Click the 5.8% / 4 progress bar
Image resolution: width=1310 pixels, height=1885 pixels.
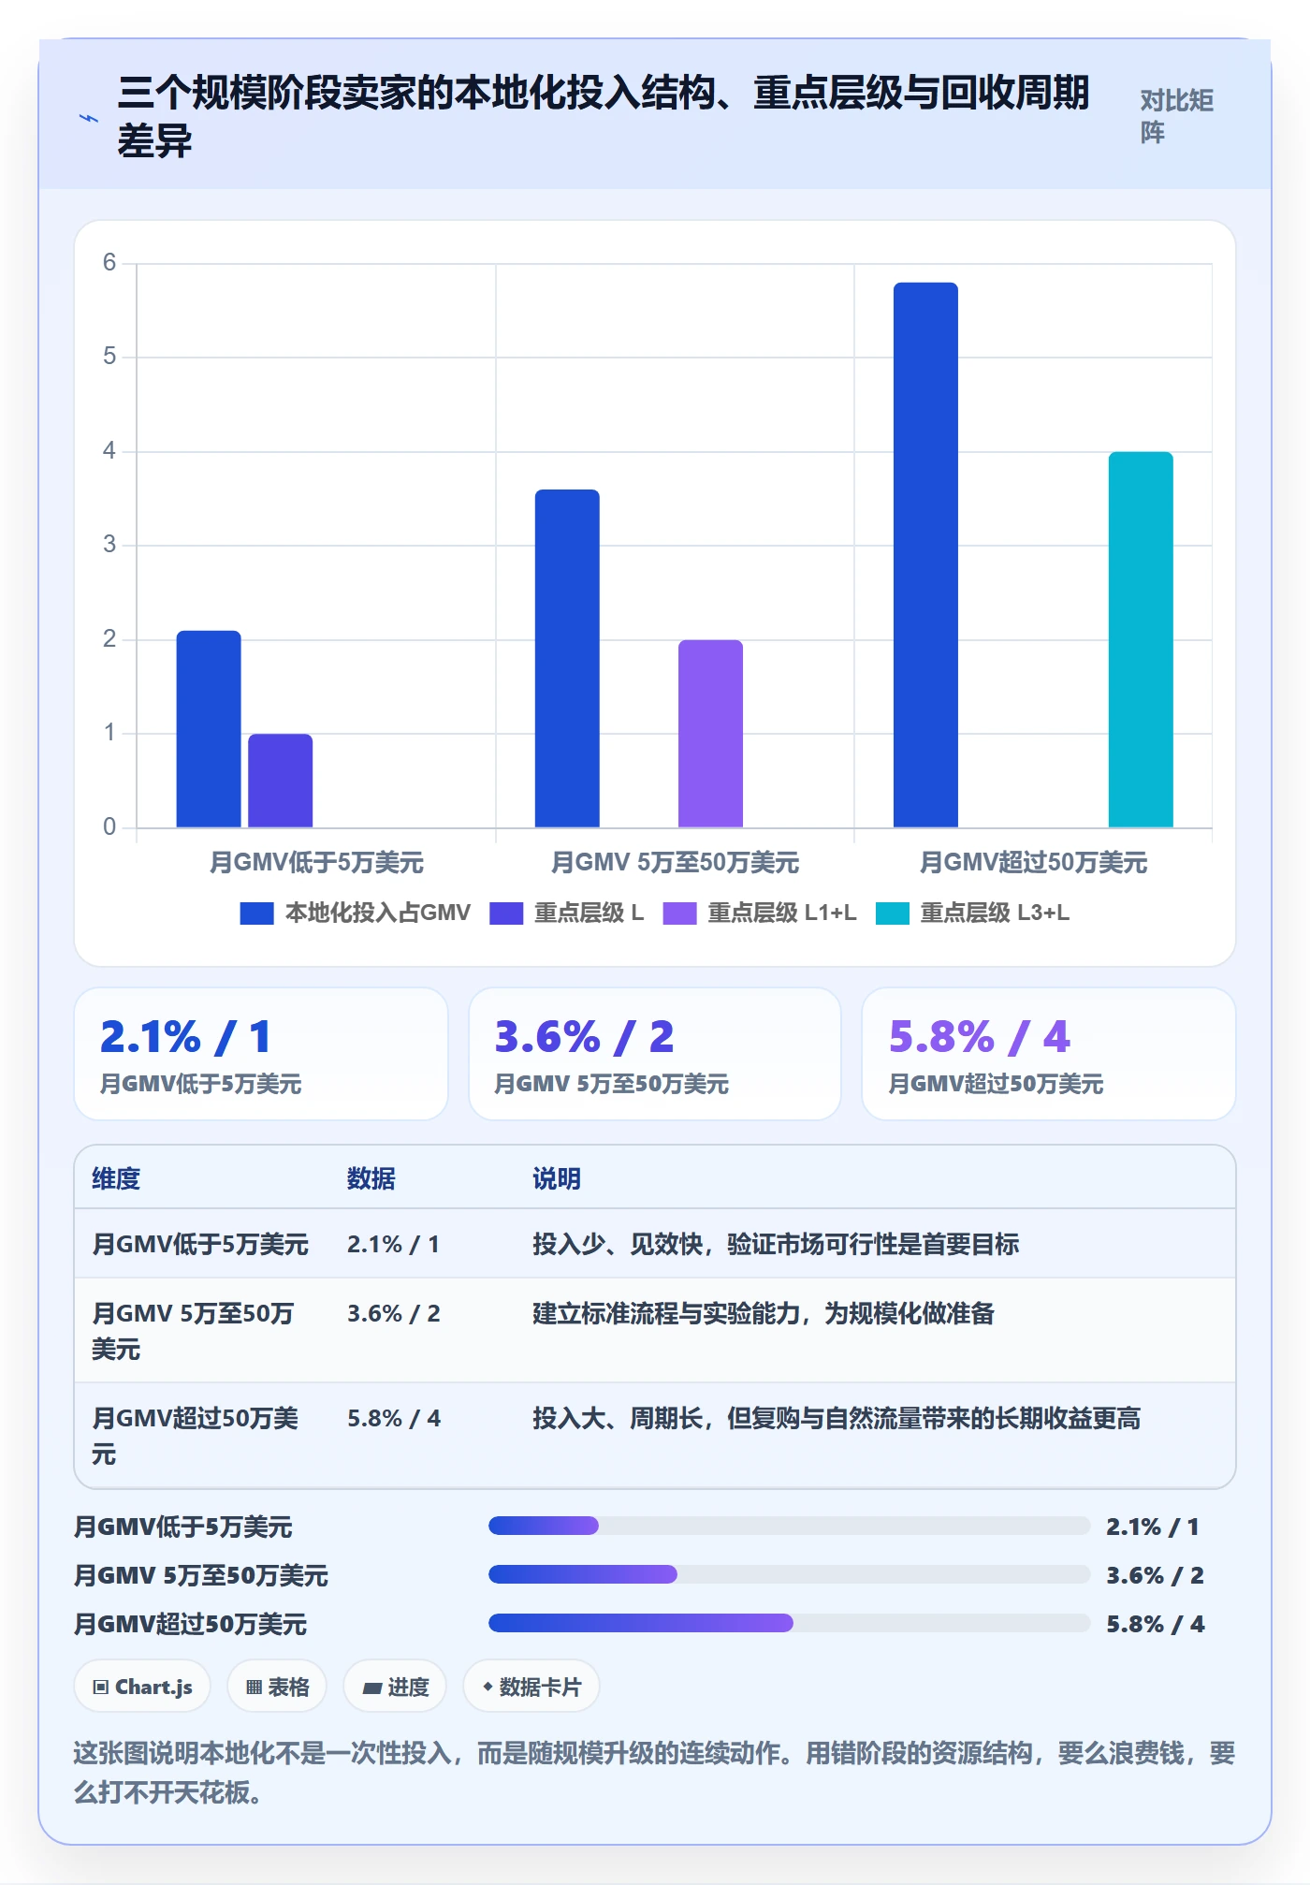(789, 1623)
